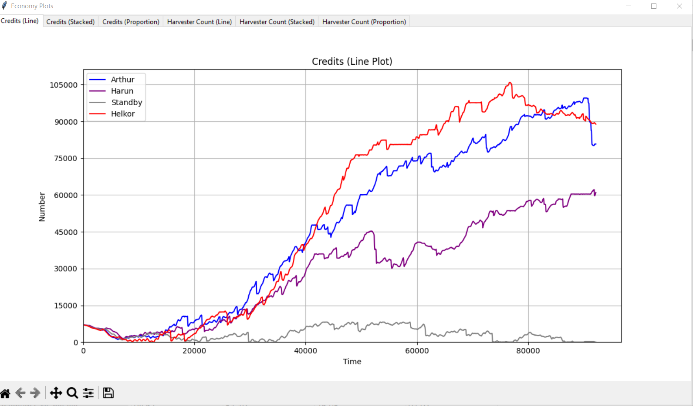Click the Time x-axis label

tap(352, 362)
